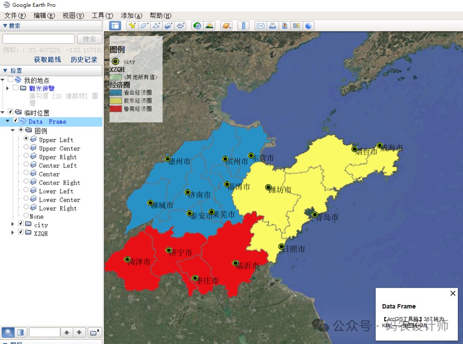Collapse the Data Frame tree node
The height and width of the screenshot is (344, 463).
coord(8,121)
